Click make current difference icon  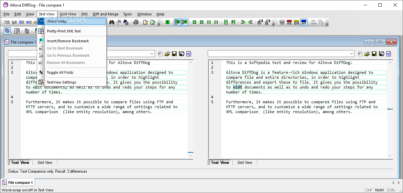click(x=233, y=22)
